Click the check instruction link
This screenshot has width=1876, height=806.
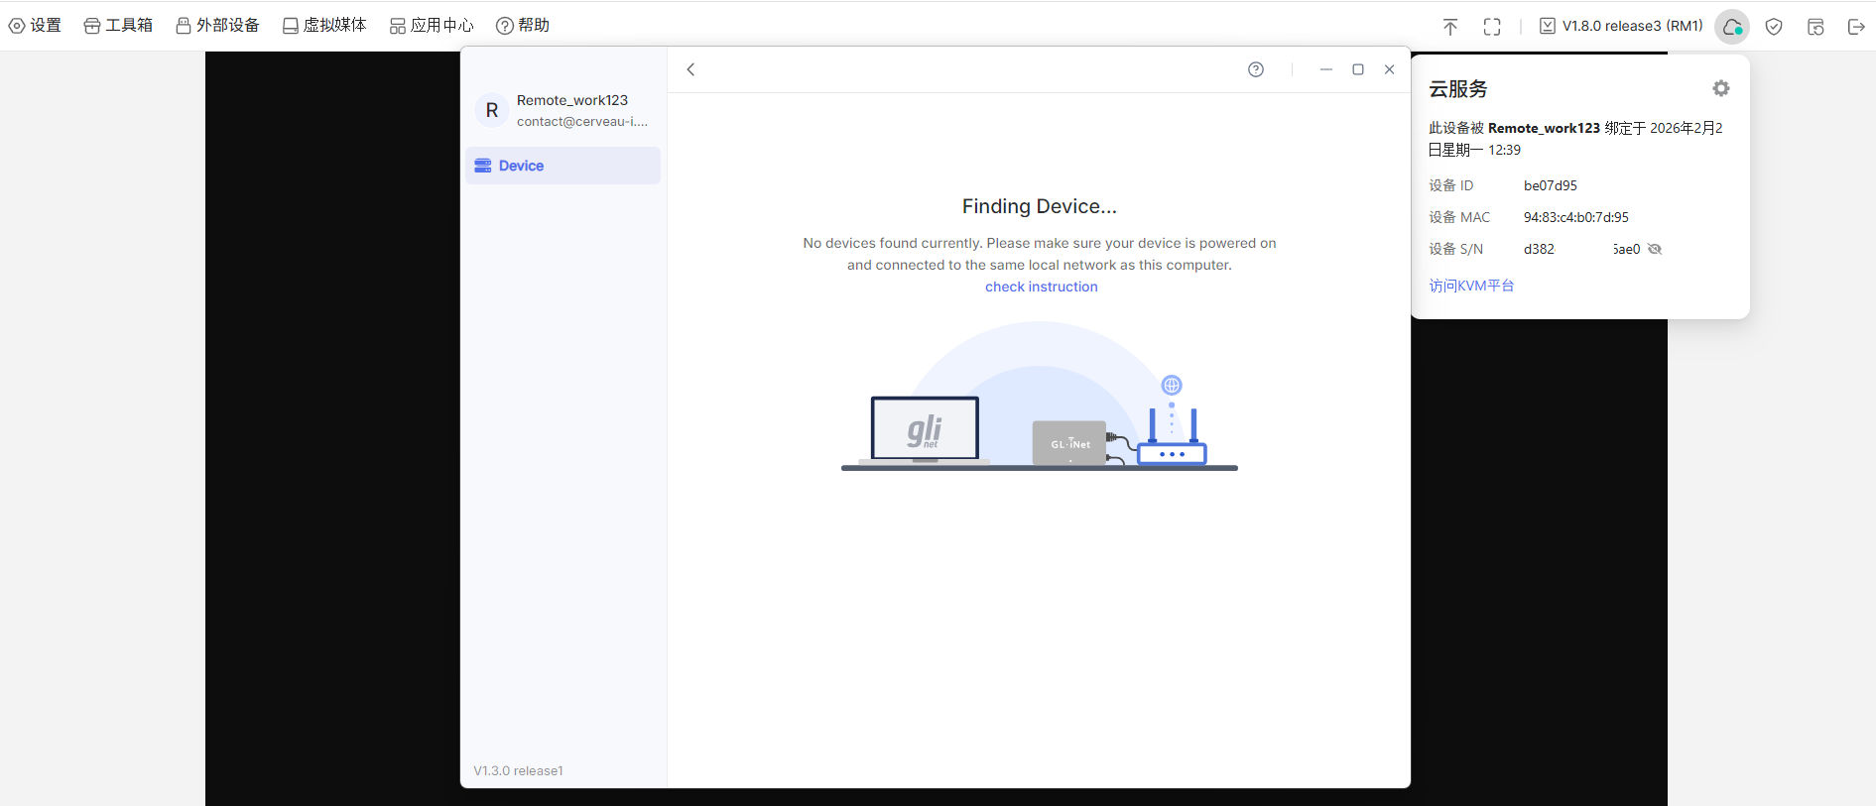(x=1041, y=287)
